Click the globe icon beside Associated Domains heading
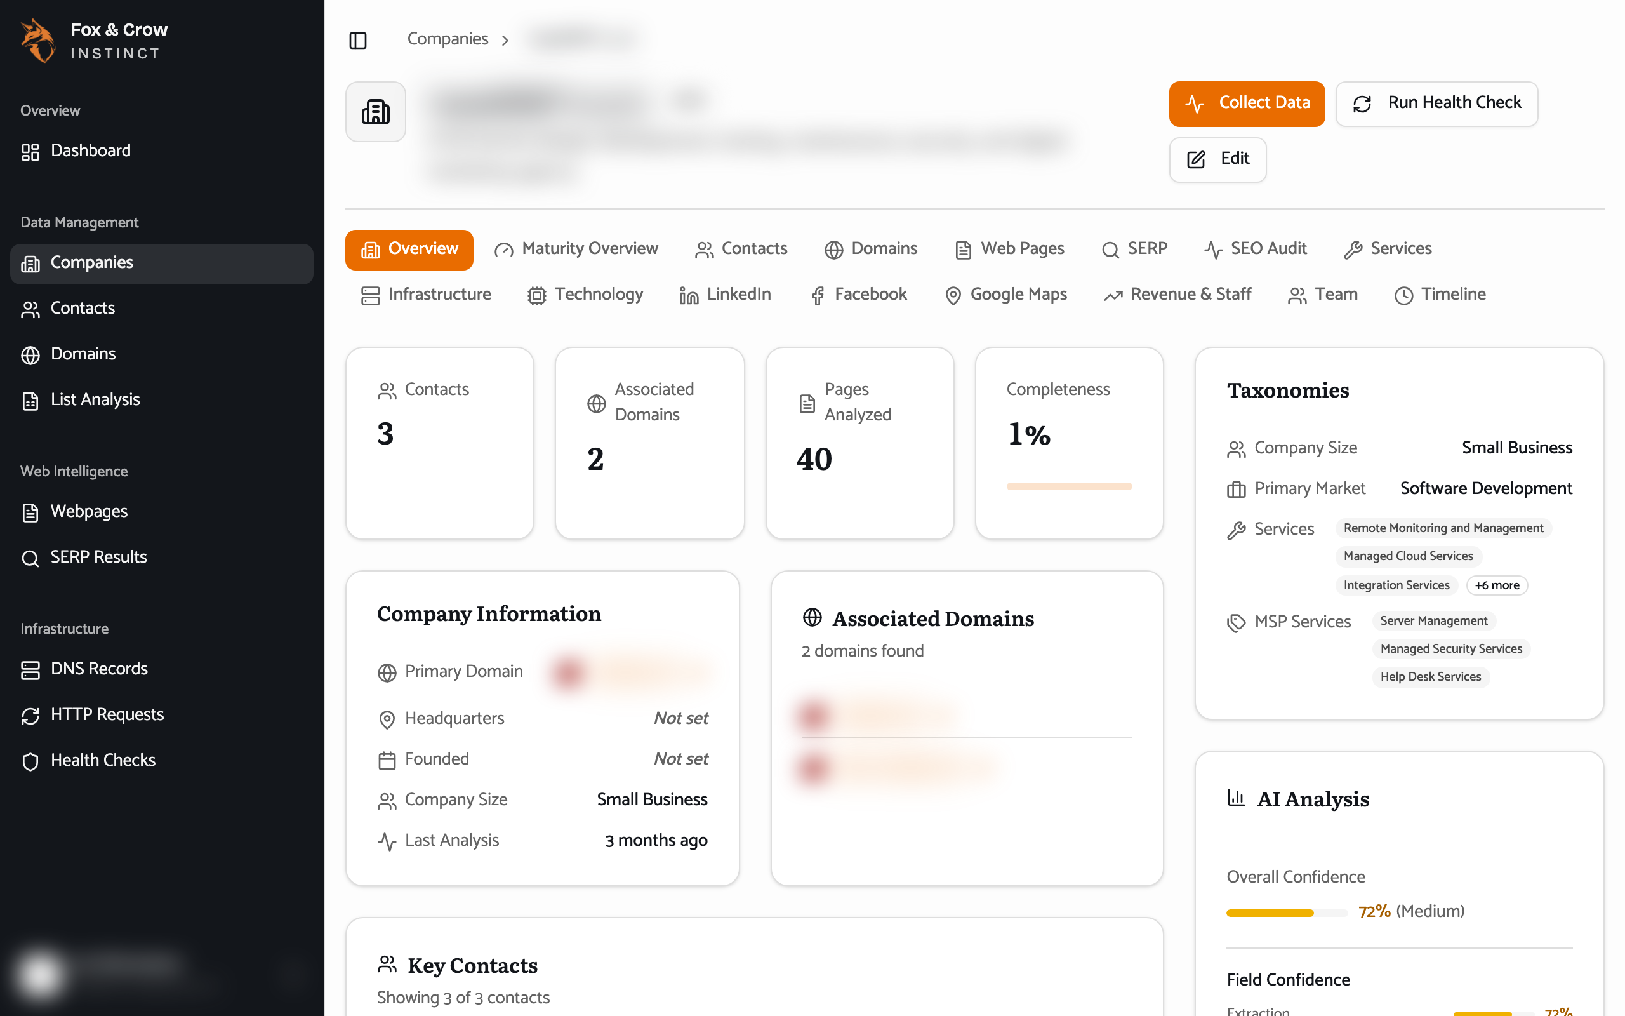This screenshot has width=1625, height=1016. [x=812, y=617]
